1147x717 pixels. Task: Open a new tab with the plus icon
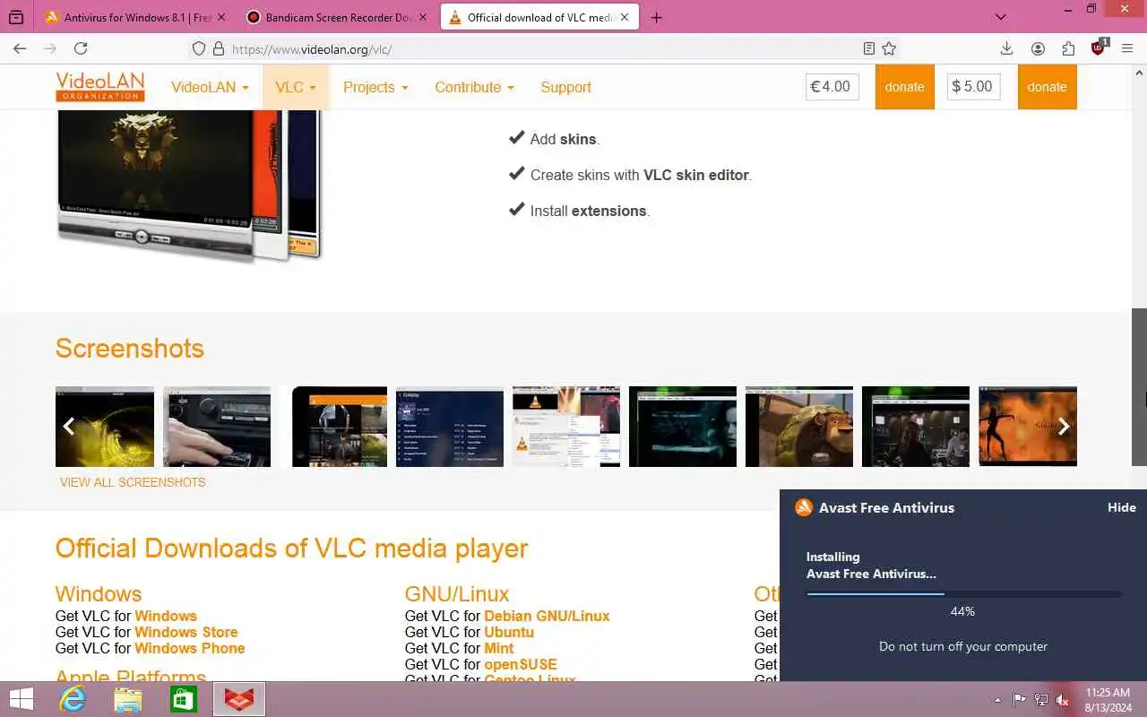pos(656,17)
